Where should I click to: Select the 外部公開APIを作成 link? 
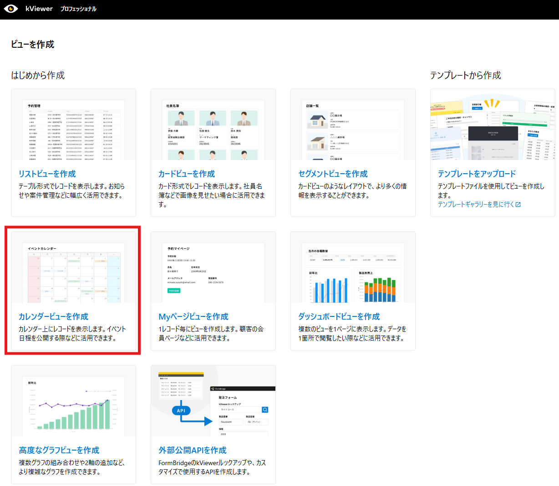pyautogui.click(x=193, y=450)
